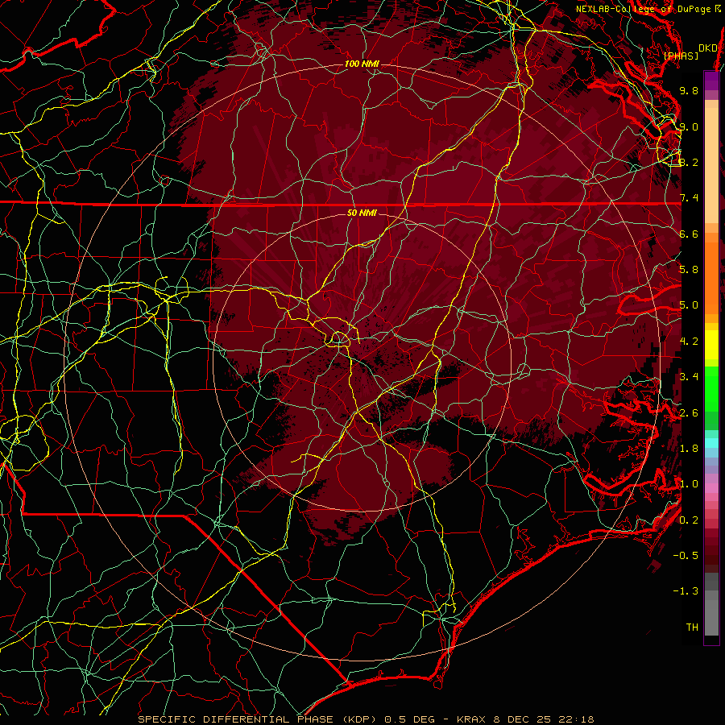
Task: Pick the yellow segment beside 4.2
Action: pyautogui.click(x=711, y=345)
